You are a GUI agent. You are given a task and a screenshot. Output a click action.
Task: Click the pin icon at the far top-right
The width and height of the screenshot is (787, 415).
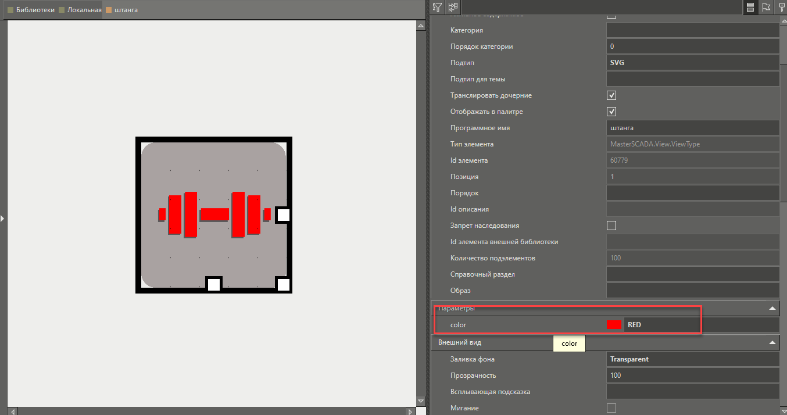point(782,7)
